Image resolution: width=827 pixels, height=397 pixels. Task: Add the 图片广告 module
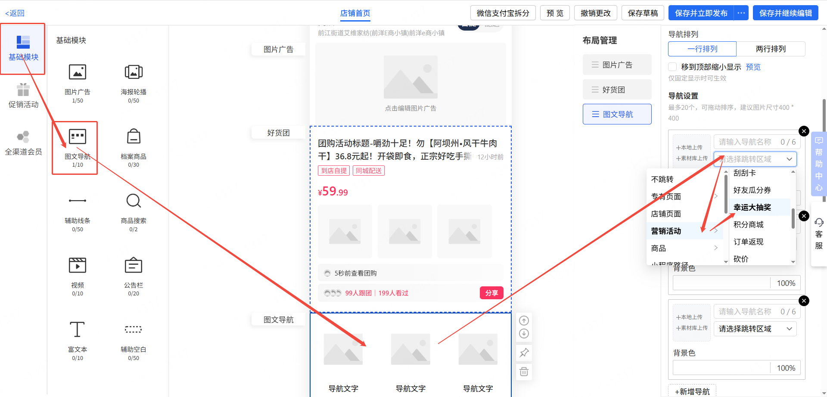(x=78, y=84)
